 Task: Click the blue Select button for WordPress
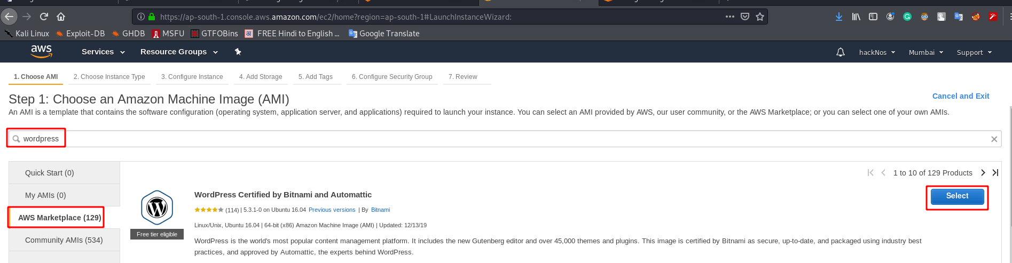(x=957, y=196)
